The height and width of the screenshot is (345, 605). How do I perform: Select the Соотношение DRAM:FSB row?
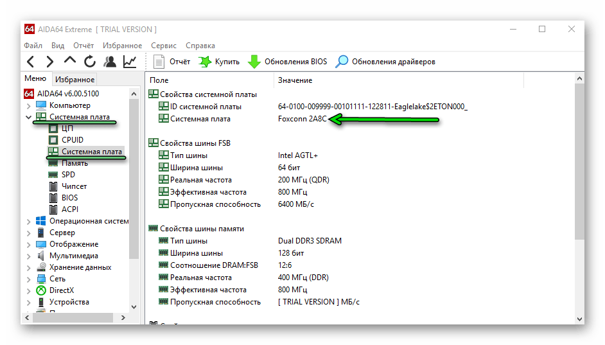pos(225,265)
